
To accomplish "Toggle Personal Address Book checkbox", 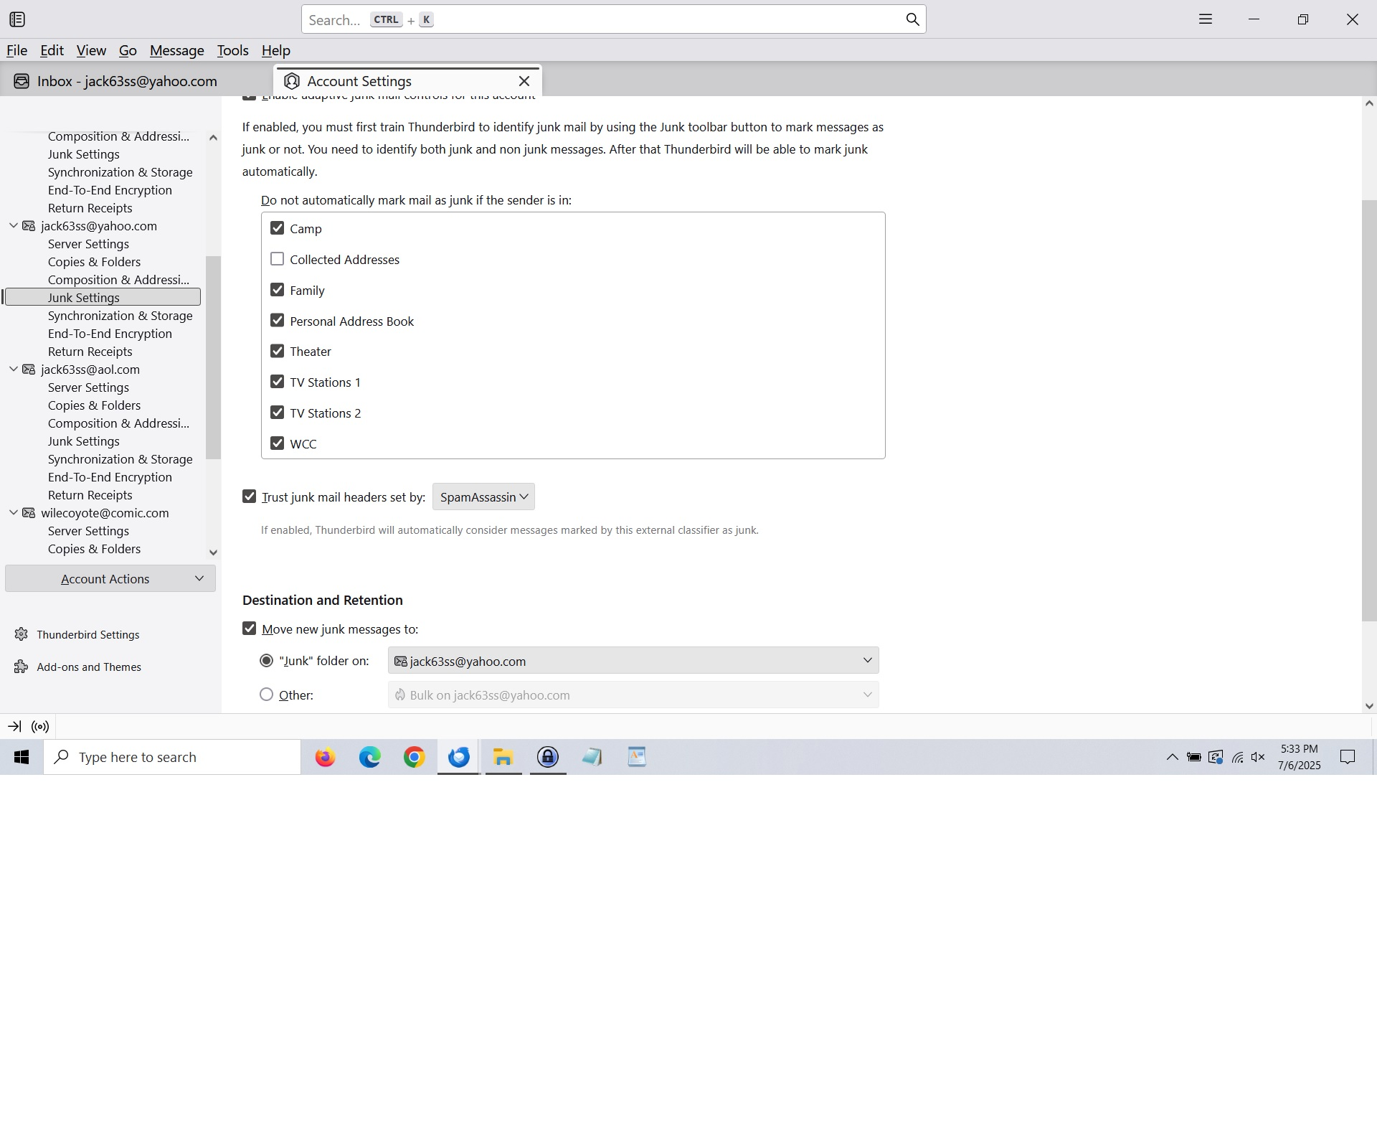I will [278, 321].
